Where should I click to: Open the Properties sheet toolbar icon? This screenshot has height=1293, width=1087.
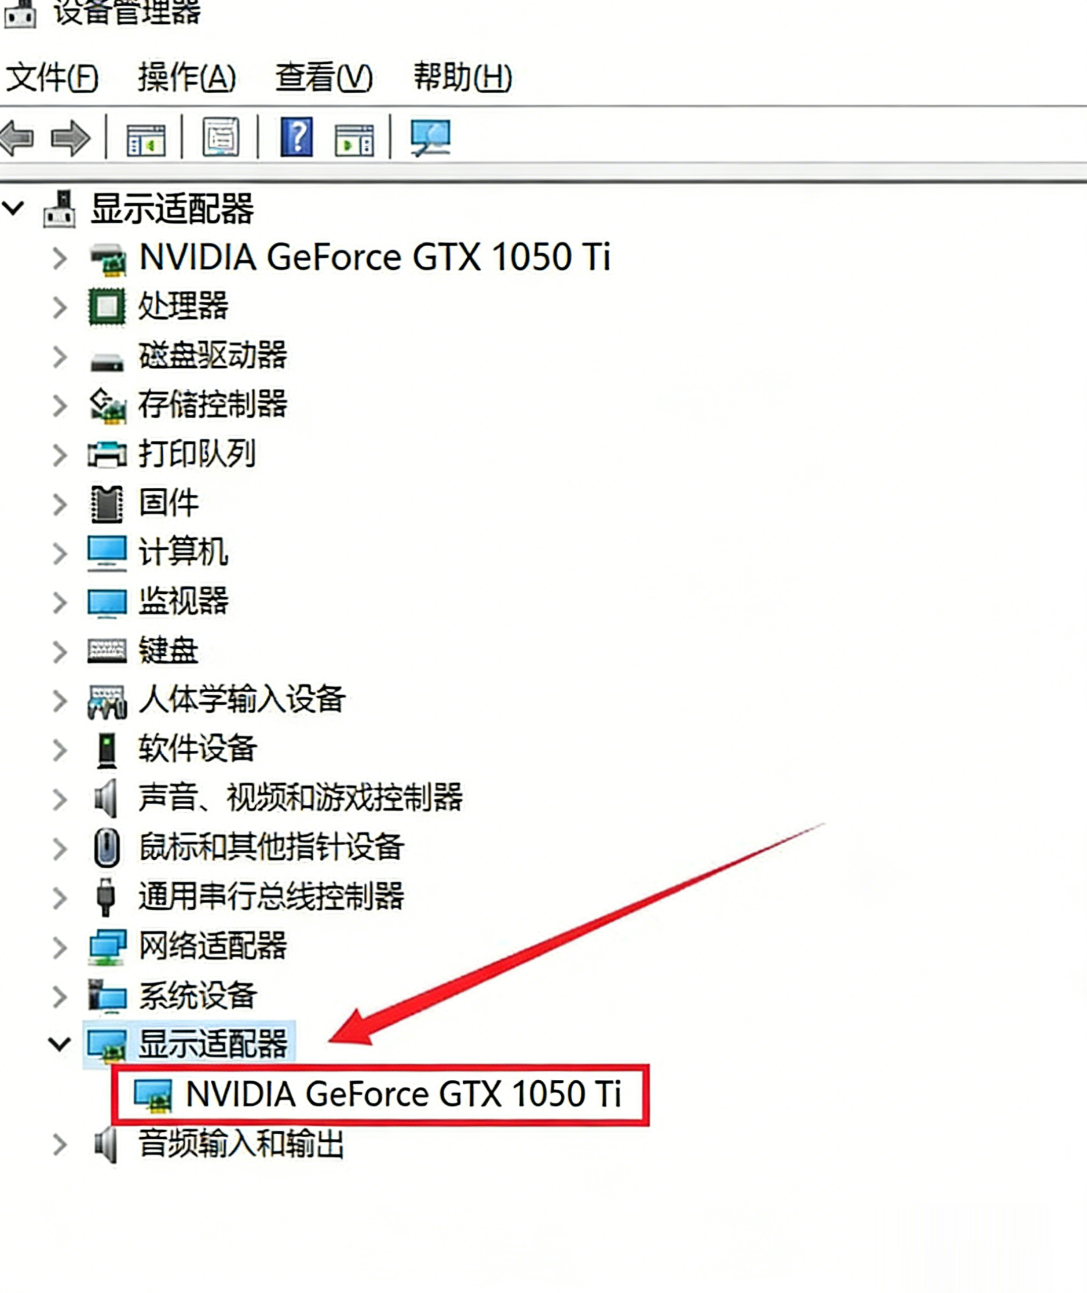click(221, 137)
